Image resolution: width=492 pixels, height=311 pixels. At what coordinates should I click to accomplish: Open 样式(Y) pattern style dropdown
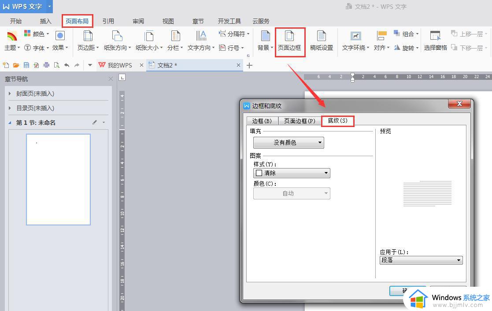pyautogui.click(x=292, y=173)
